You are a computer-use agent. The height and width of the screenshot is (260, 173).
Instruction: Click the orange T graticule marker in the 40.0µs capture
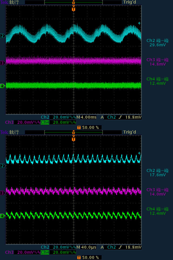(74, 139)
